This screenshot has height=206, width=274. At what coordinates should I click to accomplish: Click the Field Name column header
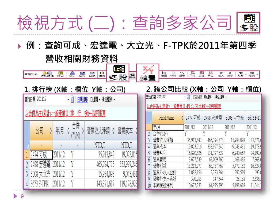pos(168,118)
